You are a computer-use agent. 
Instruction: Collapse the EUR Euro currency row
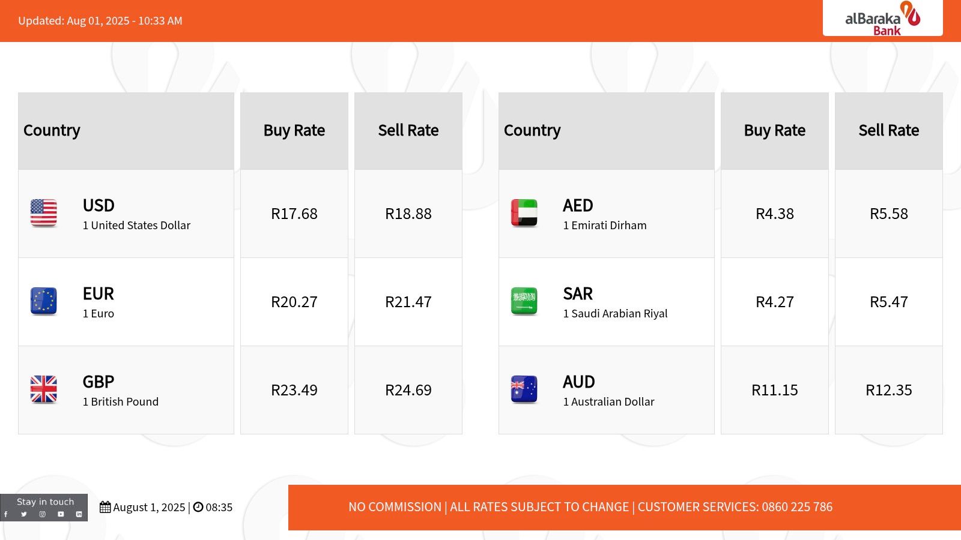click(126, 301)
